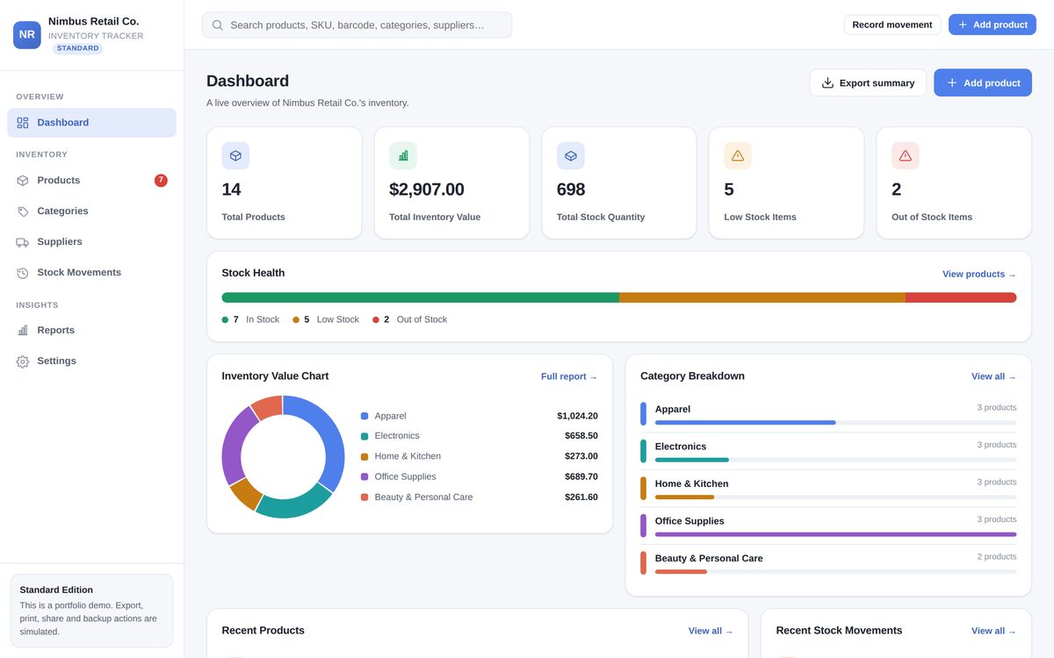Click the Beauty & Personal Care breakdown row
This screenshot has width=1054, height=658.
828,562
